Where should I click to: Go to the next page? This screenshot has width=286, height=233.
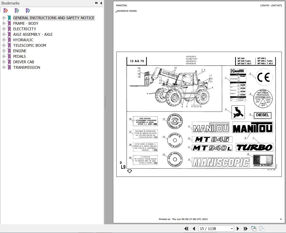(238, 228)
